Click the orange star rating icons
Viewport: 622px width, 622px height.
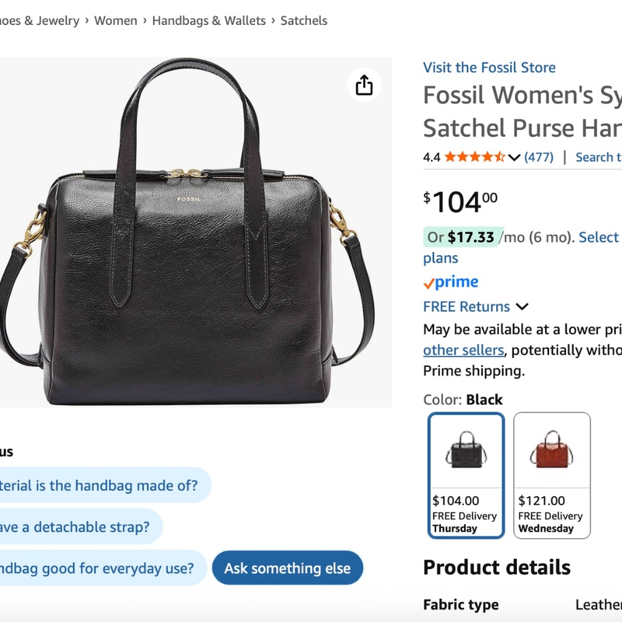pyautogui.click(x=475, y=157)
